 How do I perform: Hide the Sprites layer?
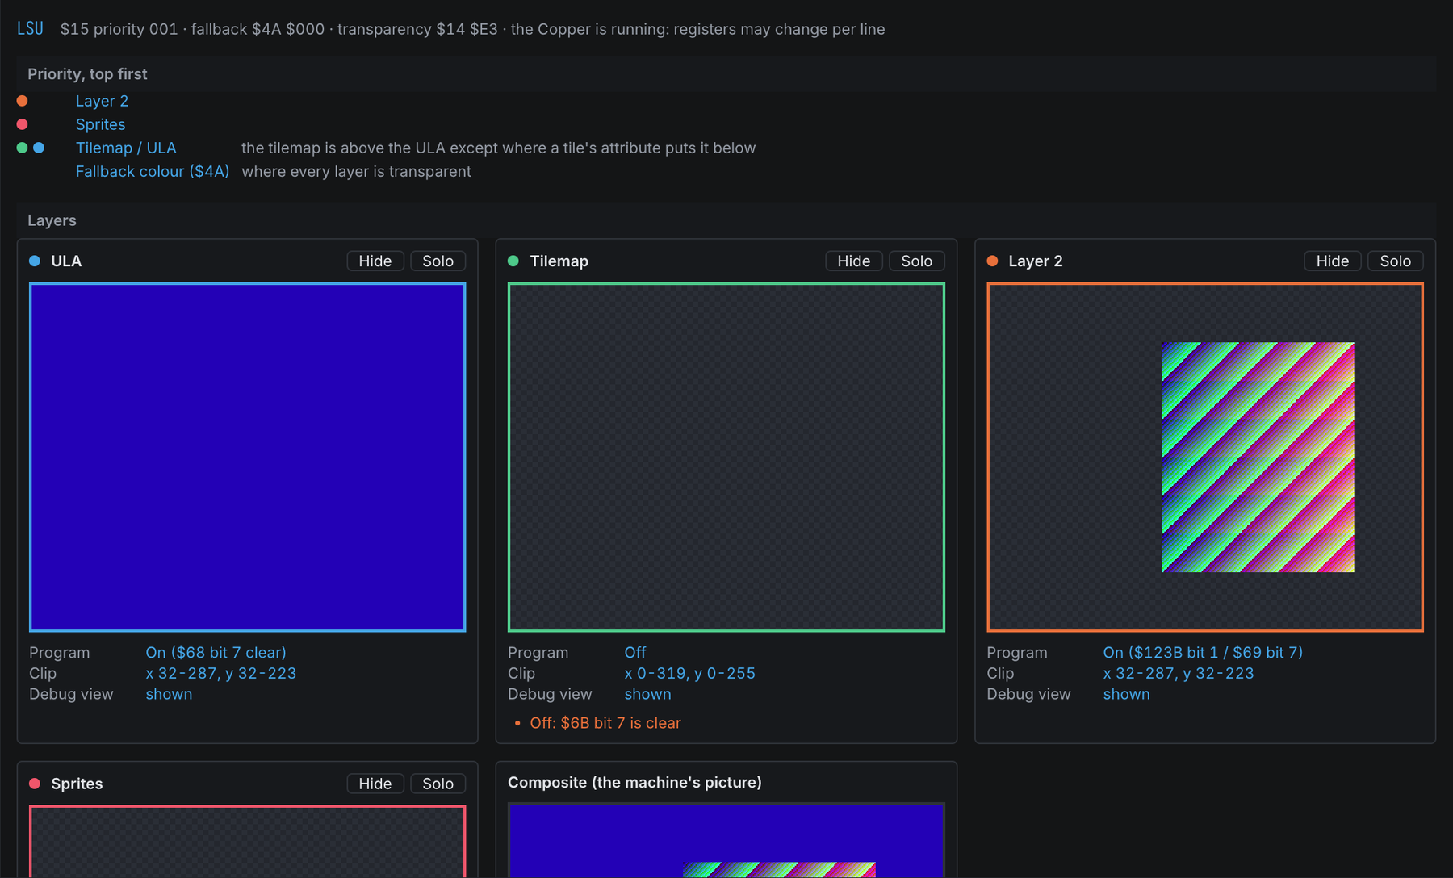[375, 784]
